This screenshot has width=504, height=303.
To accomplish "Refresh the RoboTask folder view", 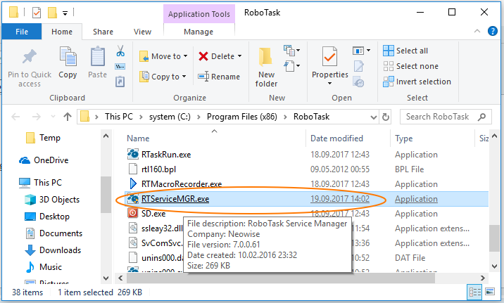I will pyautogui.click(x=386, y=117).
